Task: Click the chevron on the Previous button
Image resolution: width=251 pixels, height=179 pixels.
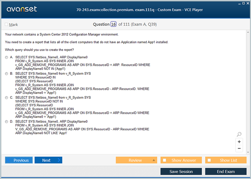Action: click(x=8, y=160)
